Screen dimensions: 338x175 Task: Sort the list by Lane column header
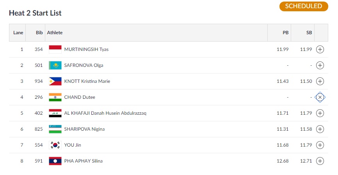coord(18,33)
